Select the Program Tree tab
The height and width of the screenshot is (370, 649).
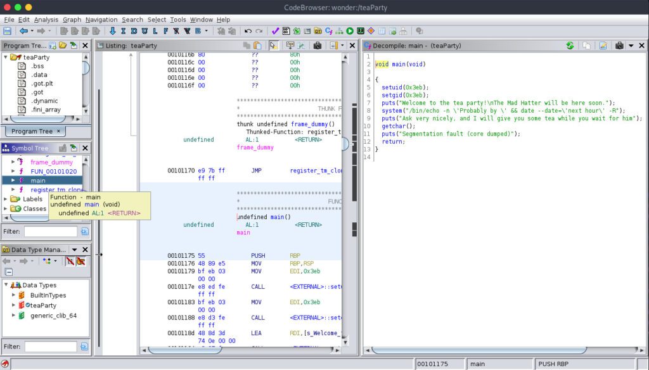click(x=32, y=131)
